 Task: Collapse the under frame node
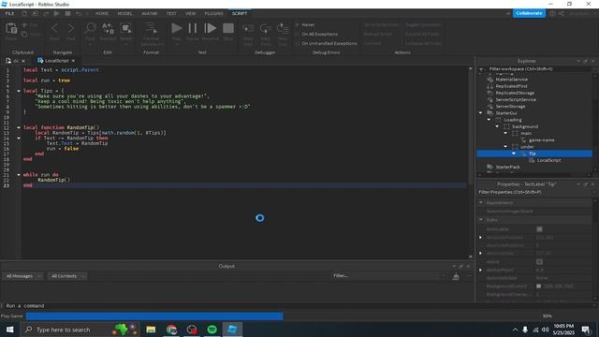pos(505,147)
